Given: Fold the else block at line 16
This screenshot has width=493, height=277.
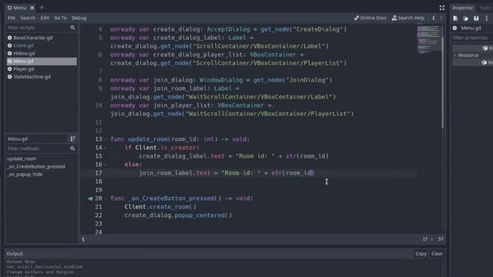Looking at the screenshot, I should 106,165.
